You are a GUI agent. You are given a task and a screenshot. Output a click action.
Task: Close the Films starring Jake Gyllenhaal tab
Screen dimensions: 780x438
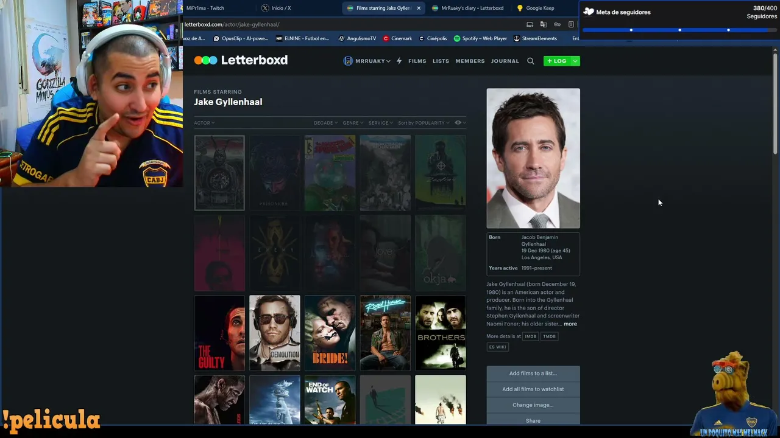tap(419, 8)
